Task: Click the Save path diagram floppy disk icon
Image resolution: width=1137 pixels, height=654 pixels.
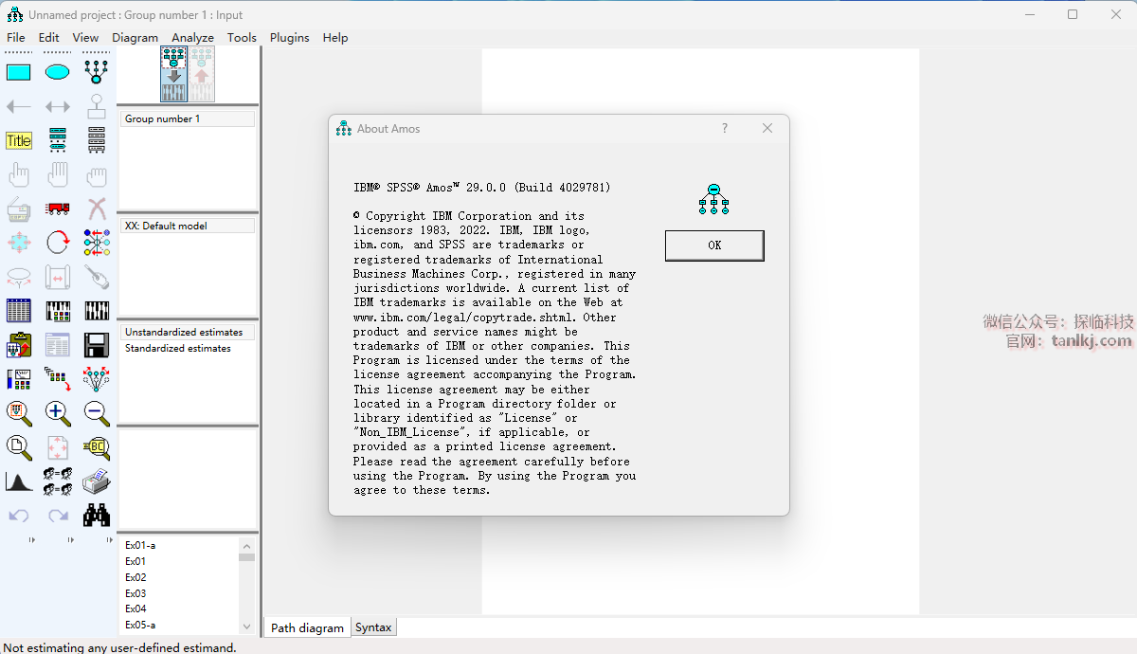Action: pyautogui.click(x=96, y=345)
